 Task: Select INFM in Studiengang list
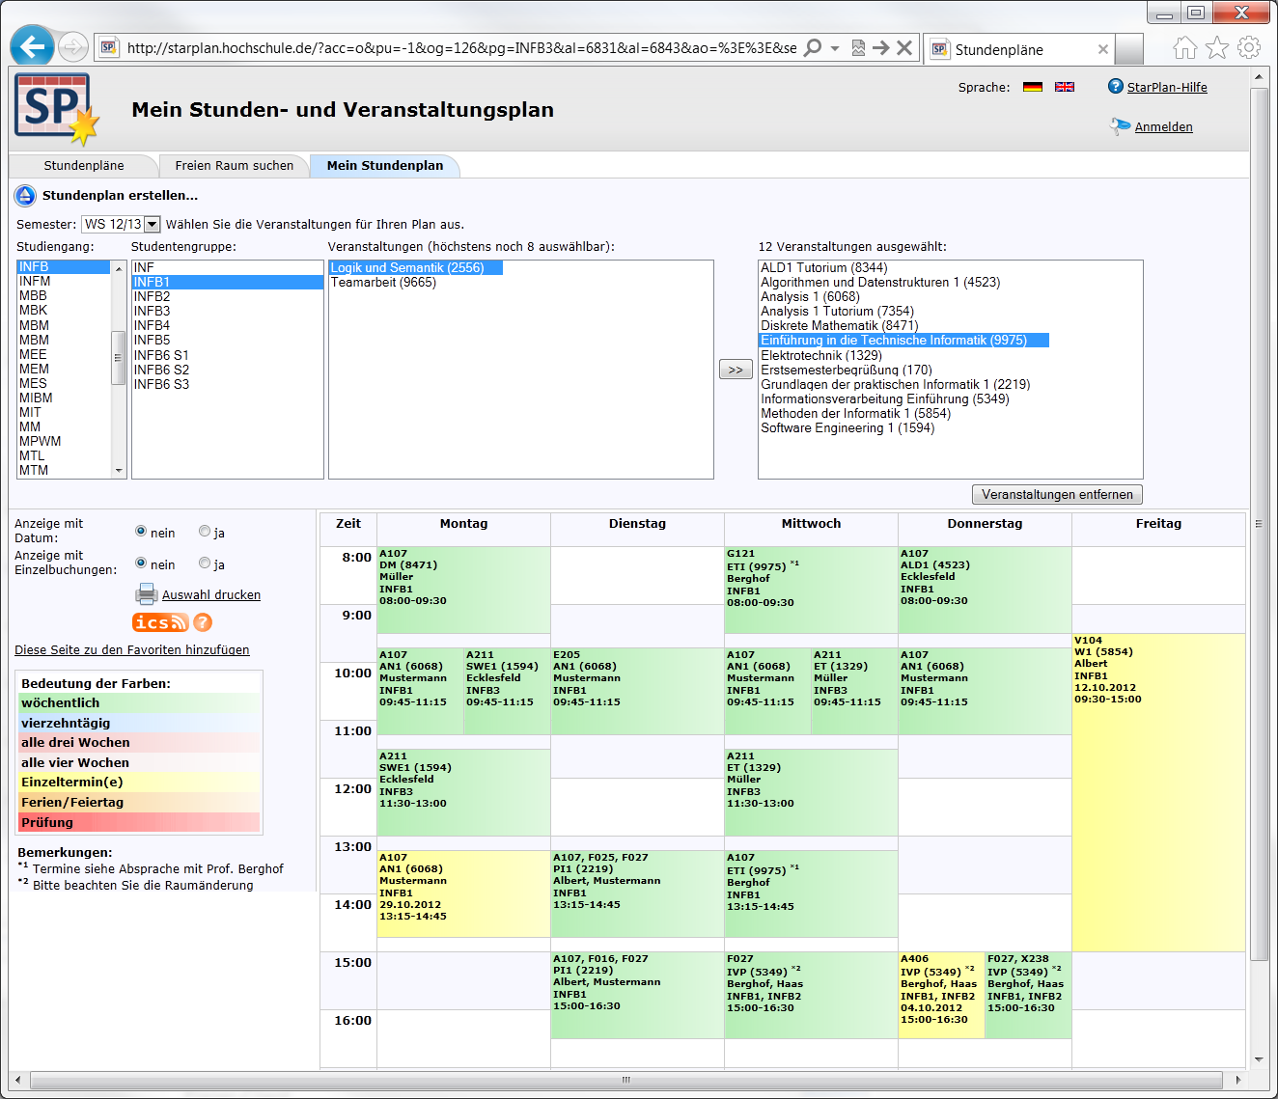point(64,282)
